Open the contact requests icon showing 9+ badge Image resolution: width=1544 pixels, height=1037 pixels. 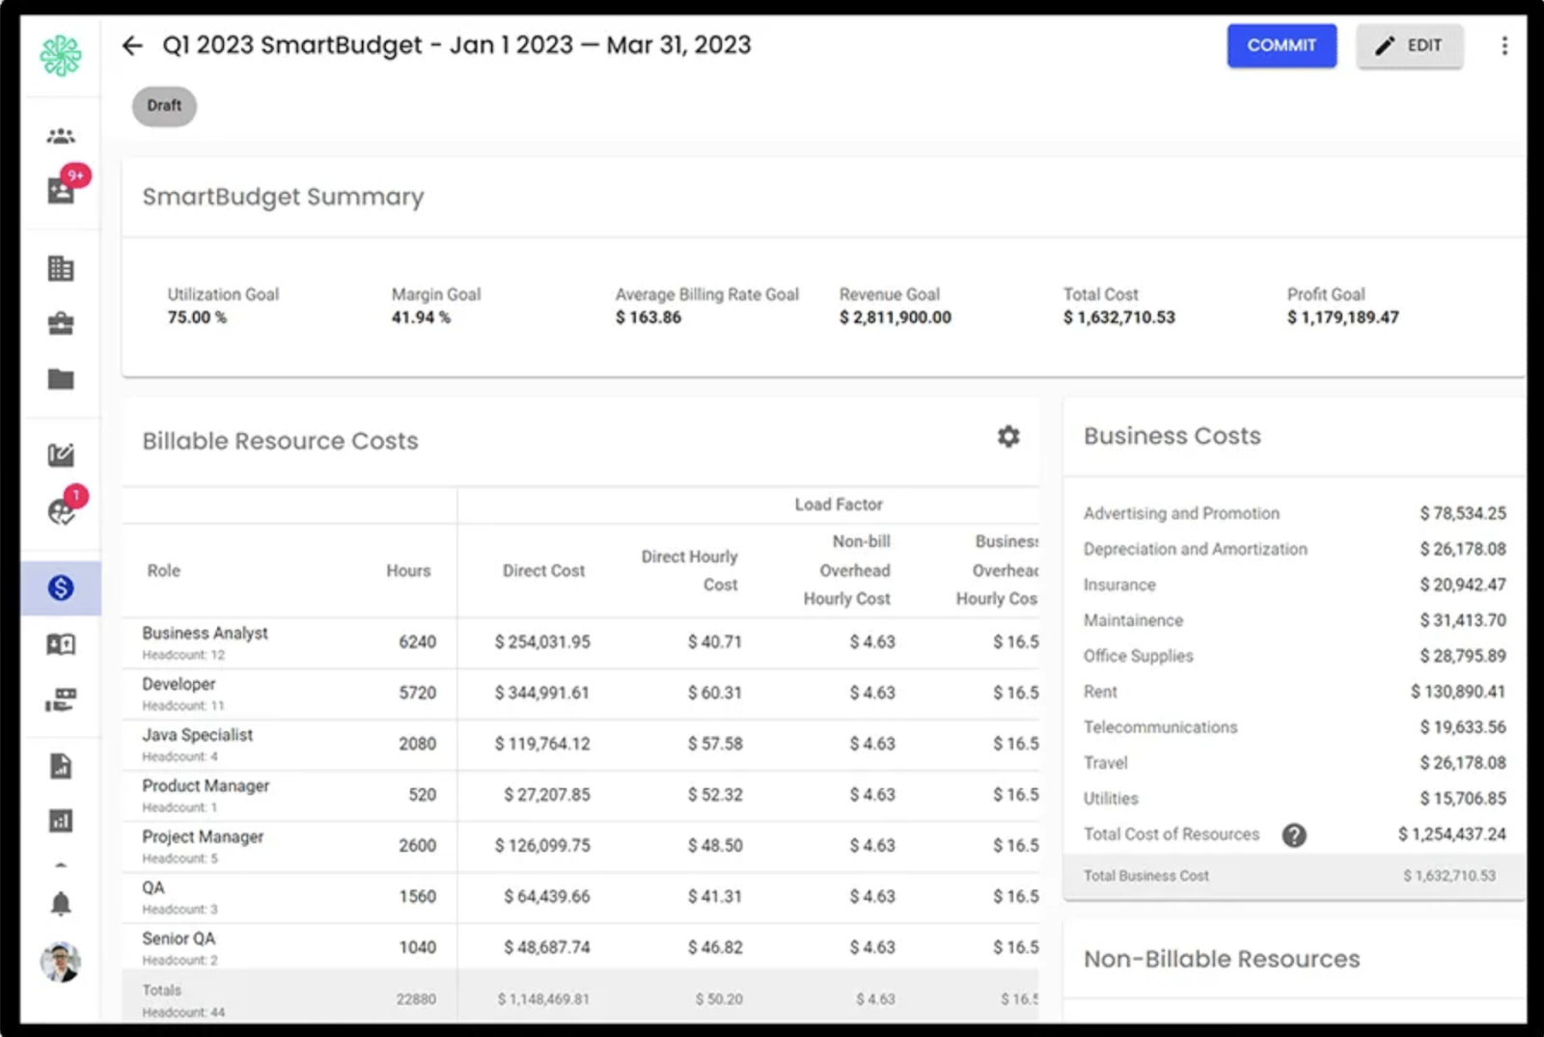pos(61,189)
